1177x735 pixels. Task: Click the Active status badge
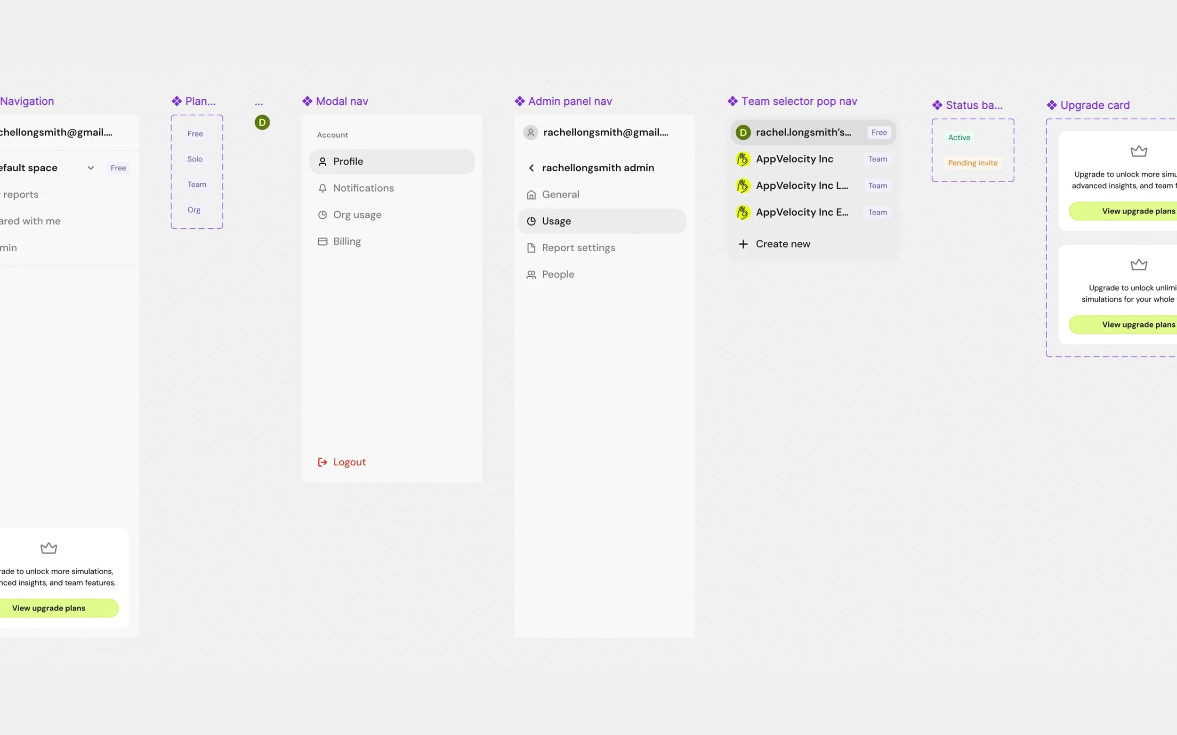pos(959,137)
